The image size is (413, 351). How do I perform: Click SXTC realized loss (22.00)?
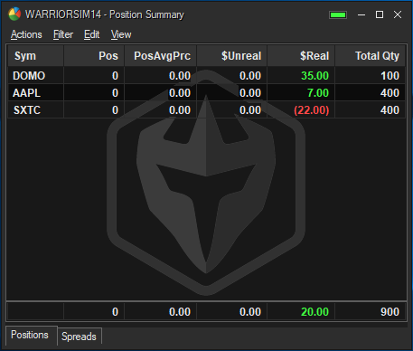(312, 110)
